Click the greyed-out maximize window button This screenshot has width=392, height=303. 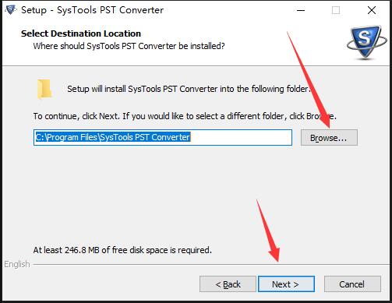point(336,10)
